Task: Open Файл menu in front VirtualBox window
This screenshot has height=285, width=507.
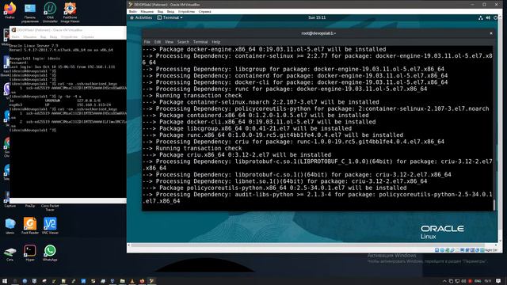Action: (133, 11)
